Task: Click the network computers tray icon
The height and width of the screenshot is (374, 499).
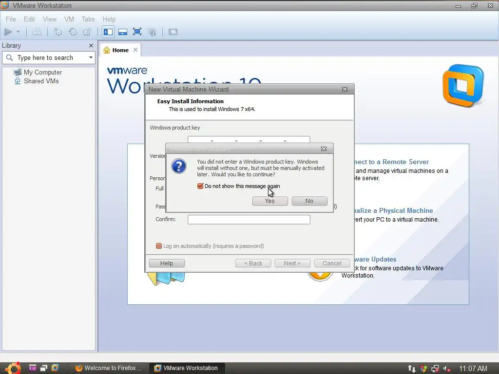Action: click(x=435, y=369)
